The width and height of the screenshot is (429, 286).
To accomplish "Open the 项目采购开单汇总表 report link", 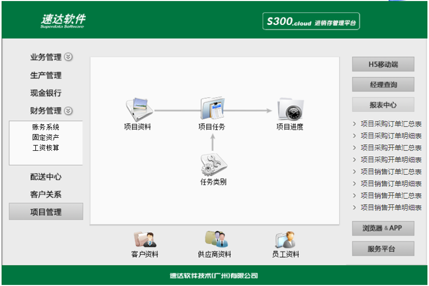I will 391,148.
